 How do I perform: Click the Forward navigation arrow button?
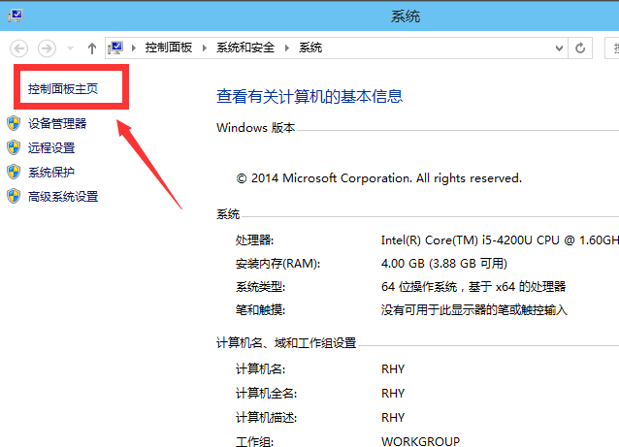pyautogui.click(x=47, y=48)
